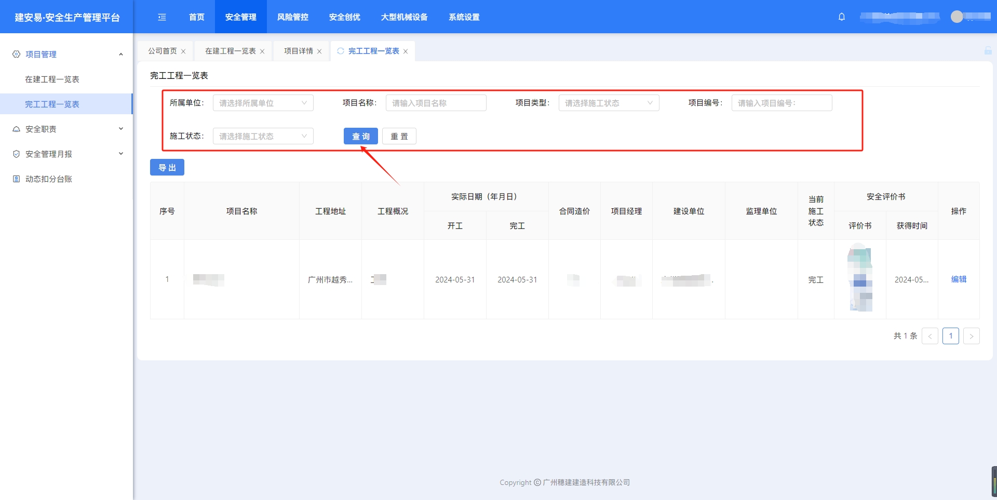Click the notification bell icon

[842, 17]
